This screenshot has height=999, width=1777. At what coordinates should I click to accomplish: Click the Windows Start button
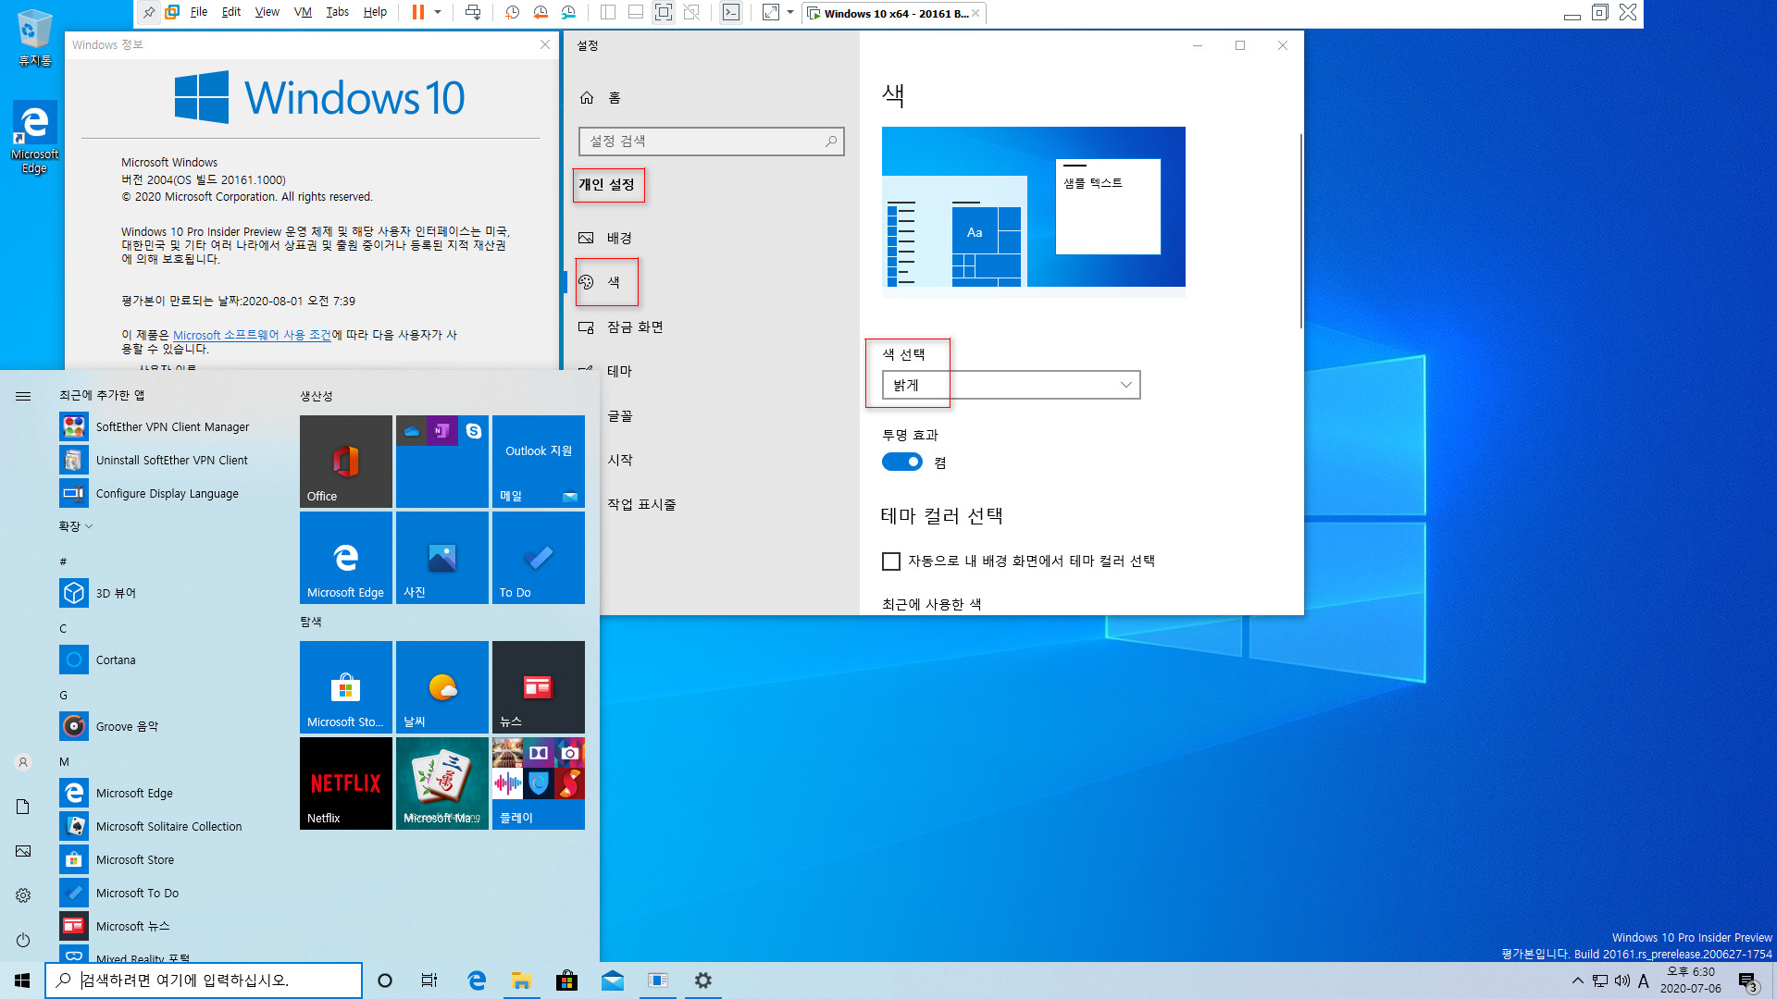pyautogui.click(x=22, y=980)
